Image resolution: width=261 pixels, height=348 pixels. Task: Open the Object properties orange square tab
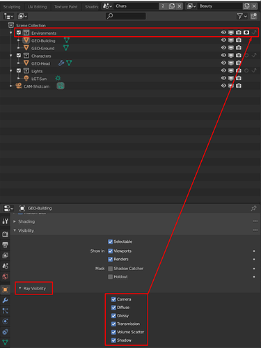[5, 290]
